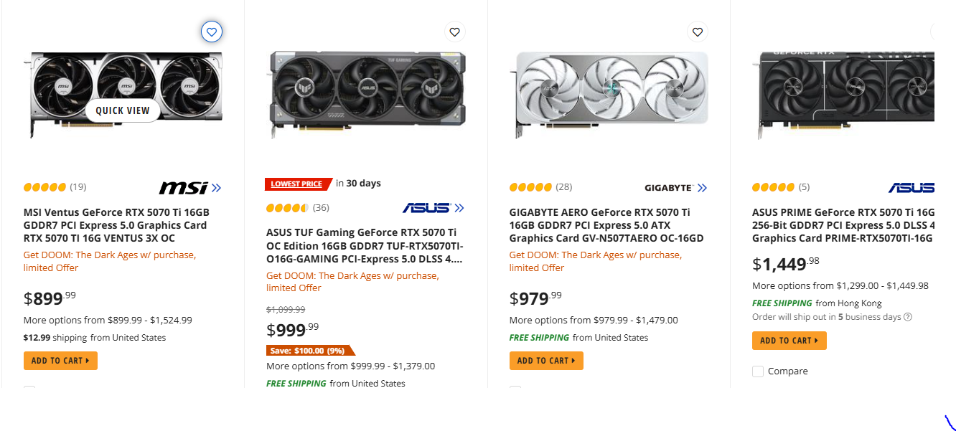
Task: Enable Compare for the ASUS PRIME card
Action: click(x=758, y=371)
